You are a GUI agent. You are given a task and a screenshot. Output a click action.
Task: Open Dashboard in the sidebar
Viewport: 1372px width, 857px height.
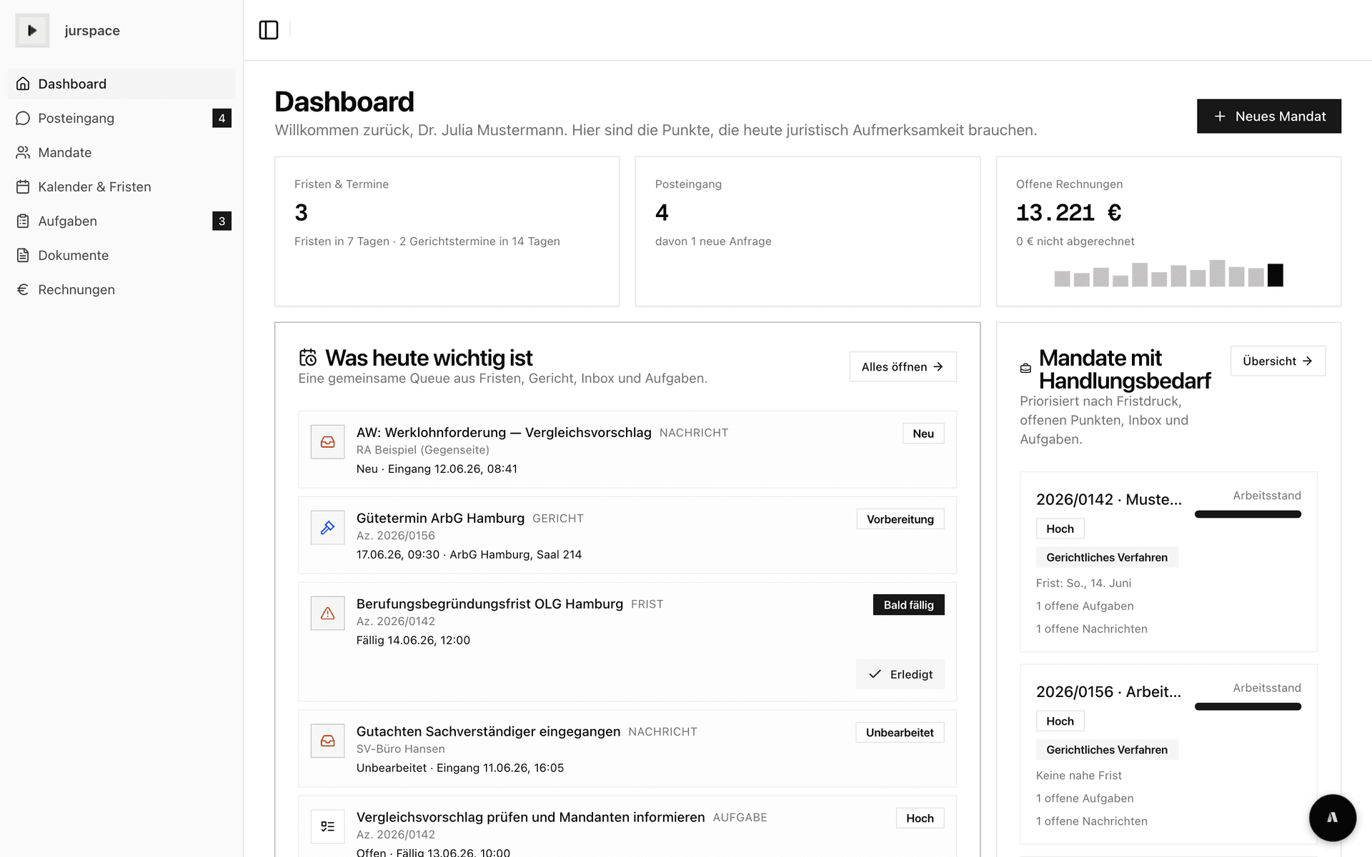click(121, 84)
